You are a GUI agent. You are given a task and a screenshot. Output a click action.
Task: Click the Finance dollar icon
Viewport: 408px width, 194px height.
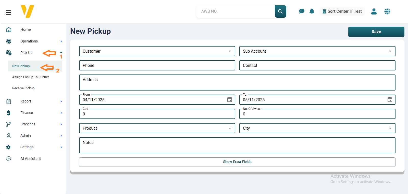(9, 113)
